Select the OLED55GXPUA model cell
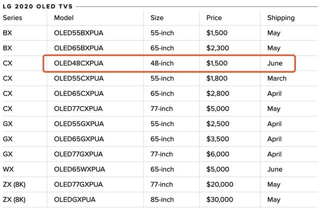The height and width of the screenshot is (208, 321). [x=79, y=124]
